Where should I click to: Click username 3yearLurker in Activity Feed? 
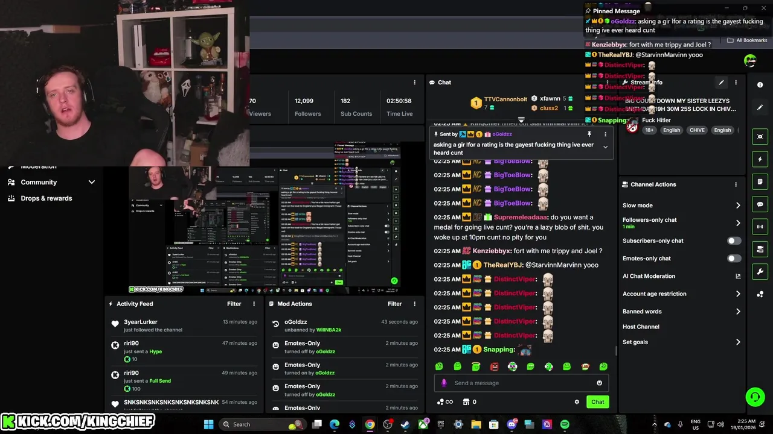140,322
